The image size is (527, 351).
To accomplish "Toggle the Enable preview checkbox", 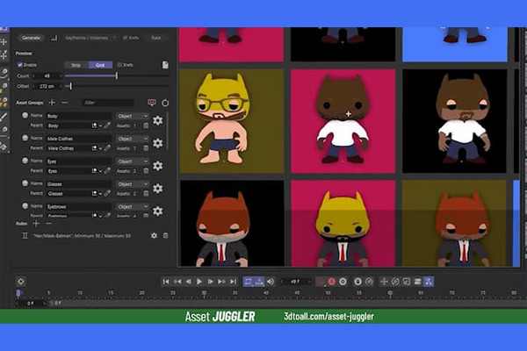I will click(x=20, y=65).
